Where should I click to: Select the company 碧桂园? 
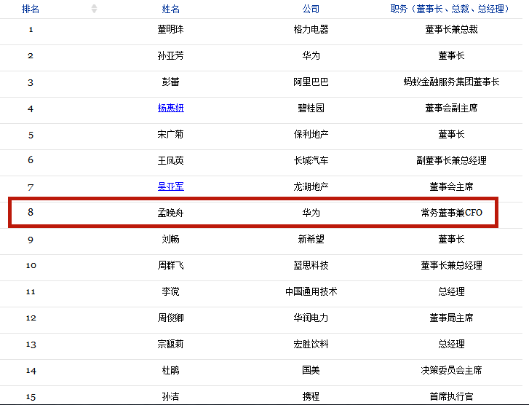(x=311, y=108)
